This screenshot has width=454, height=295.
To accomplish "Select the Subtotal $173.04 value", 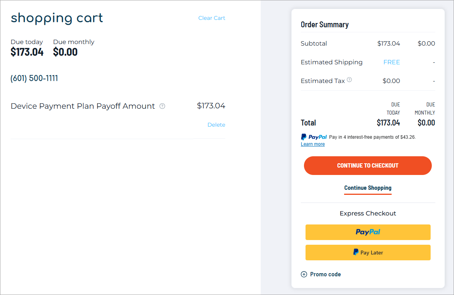I will [x=389, y=43].
